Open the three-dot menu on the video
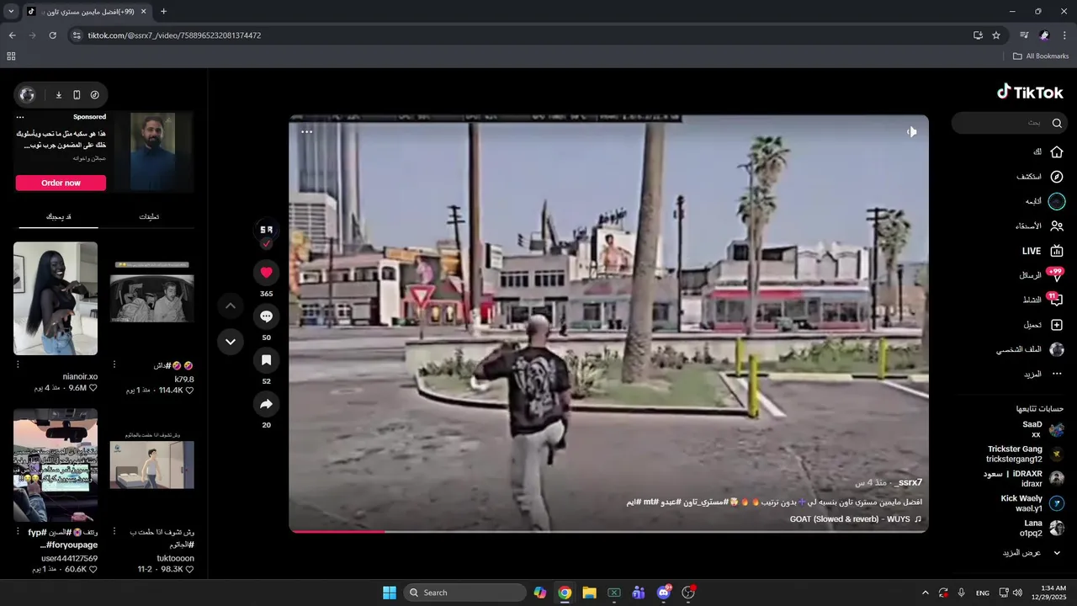1077x606 pixels. (307, 132)
